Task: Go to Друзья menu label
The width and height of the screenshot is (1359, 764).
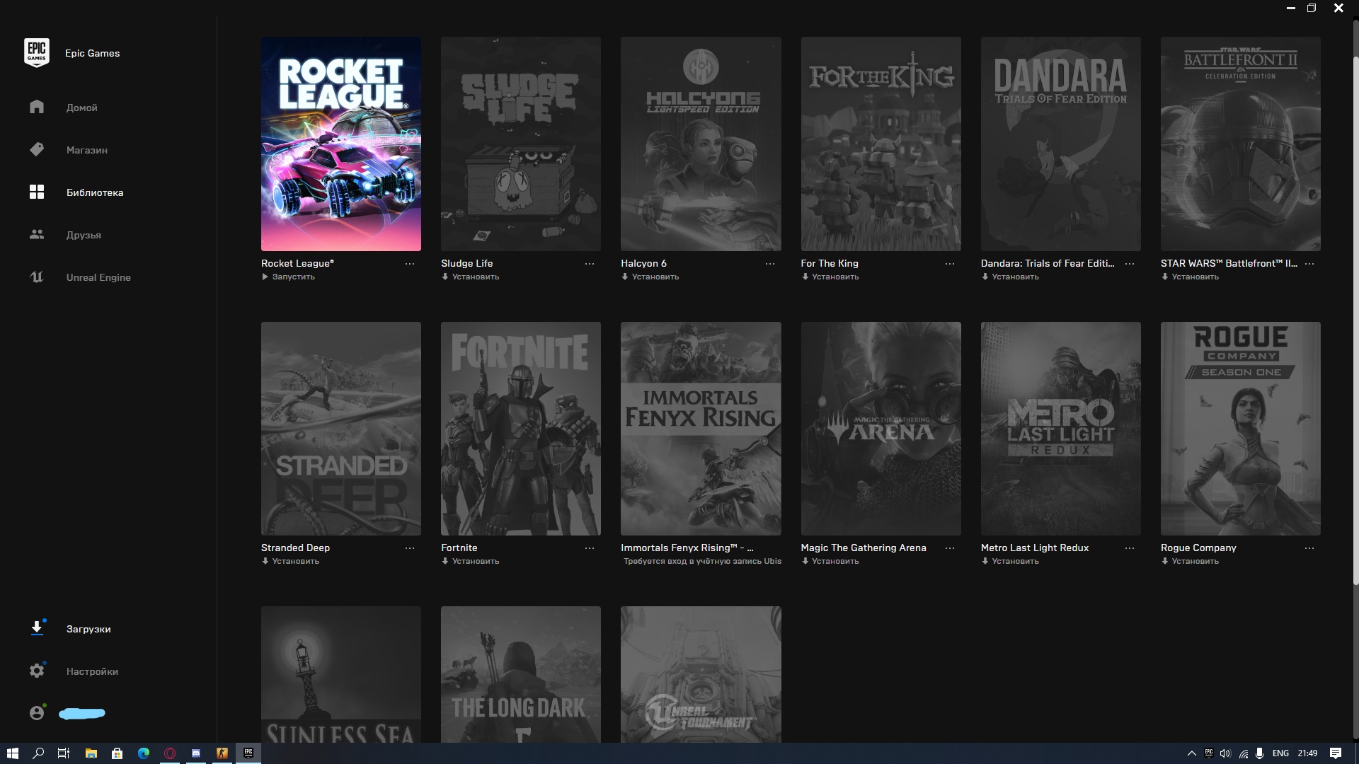Action: (x=84, y=235)
